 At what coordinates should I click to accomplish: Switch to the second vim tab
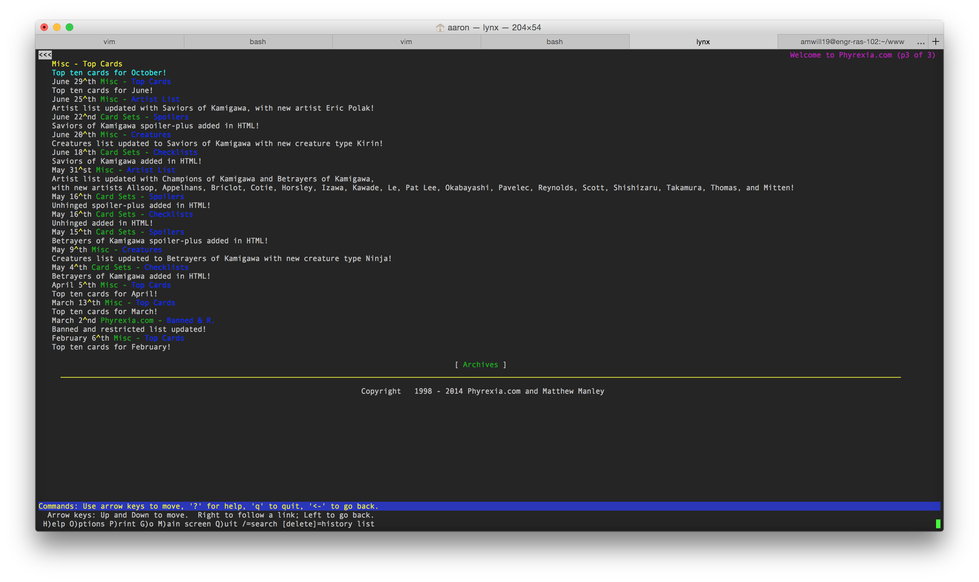point(406,42)
